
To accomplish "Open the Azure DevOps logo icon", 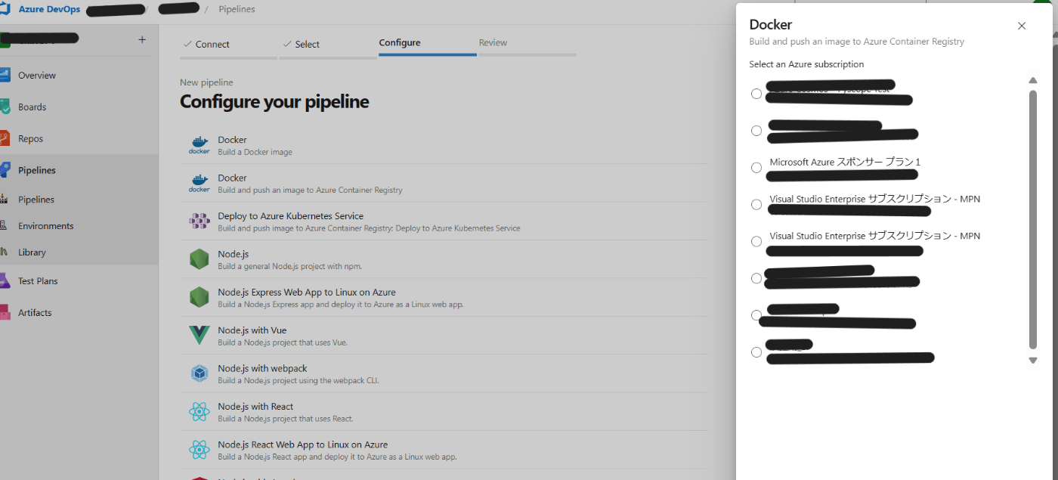I will (5, 9).
